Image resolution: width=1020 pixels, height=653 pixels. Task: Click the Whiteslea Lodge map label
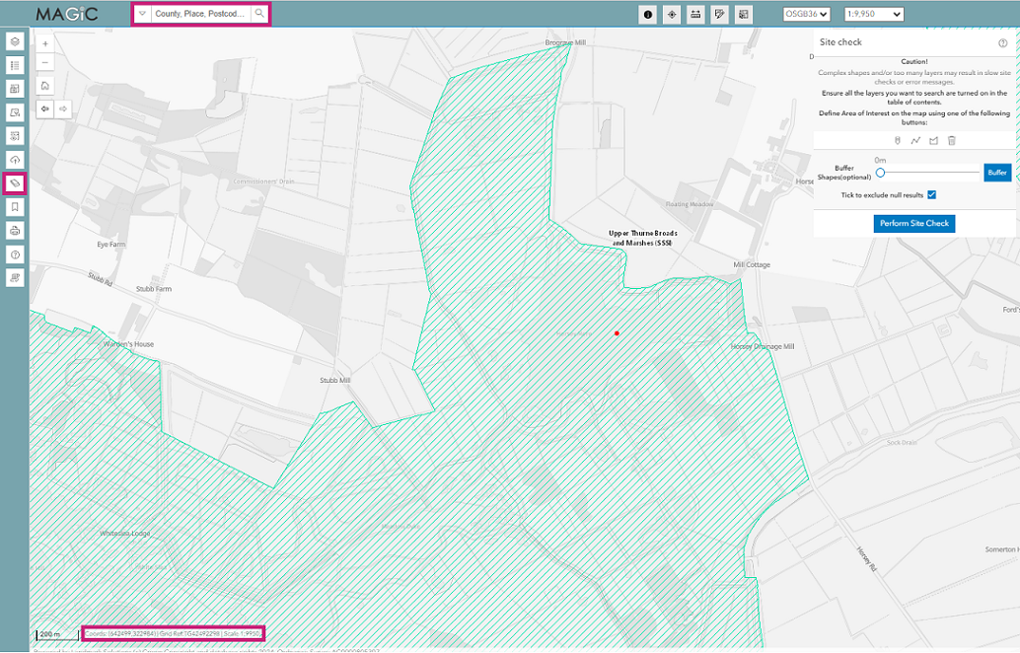coord(125,534)
